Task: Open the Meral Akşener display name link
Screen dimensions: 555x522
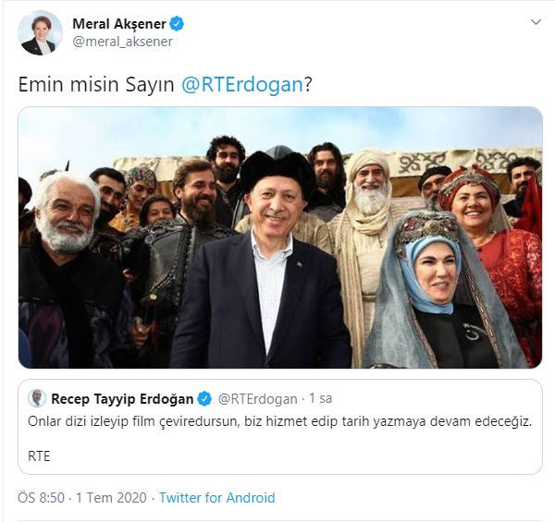Action: (119, 24)
